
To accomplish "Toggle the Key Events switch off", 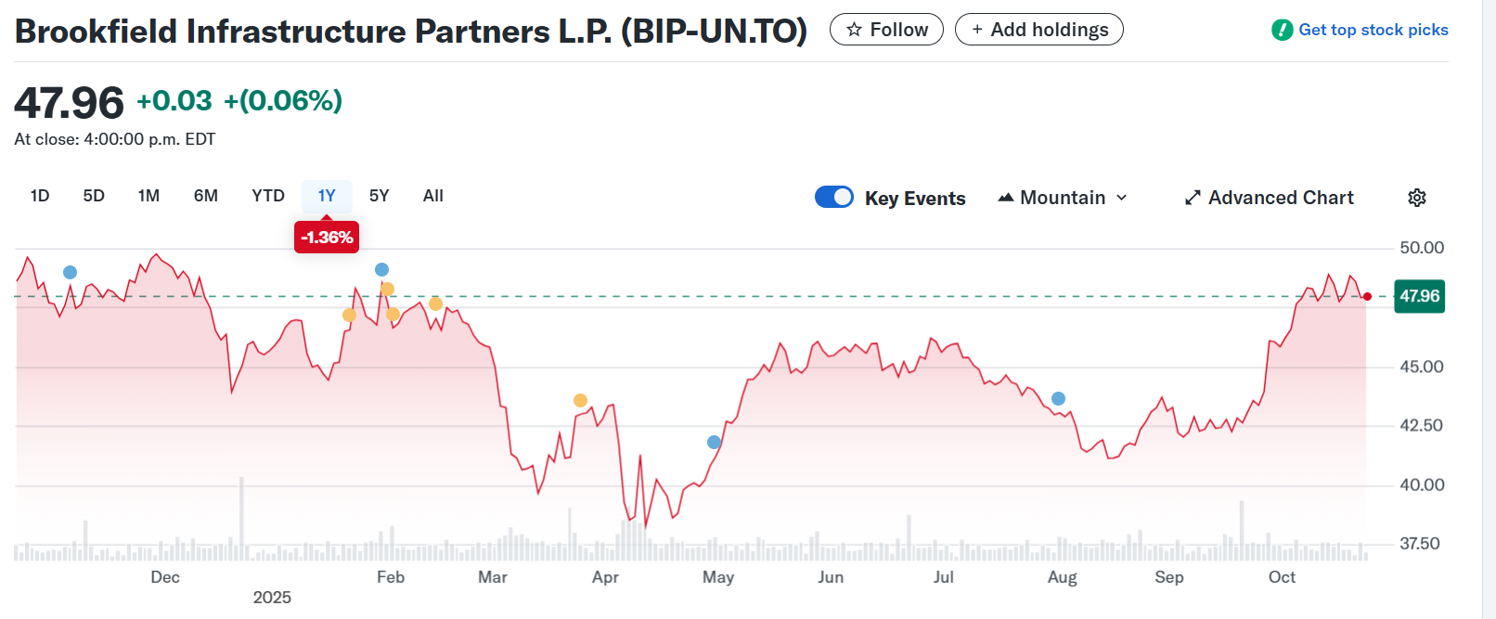I will 833,197.
